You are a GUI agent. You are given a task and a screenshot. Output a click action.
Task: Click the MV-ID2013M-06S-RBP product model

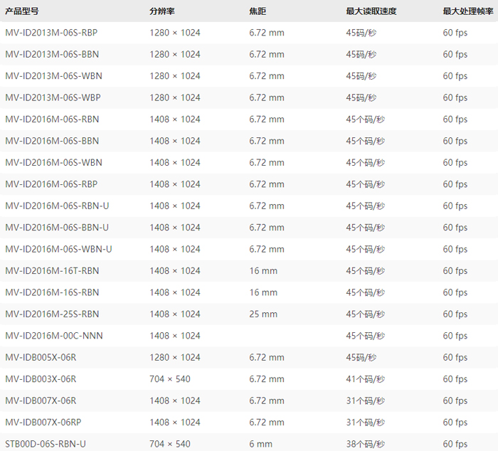pos(51,33)
